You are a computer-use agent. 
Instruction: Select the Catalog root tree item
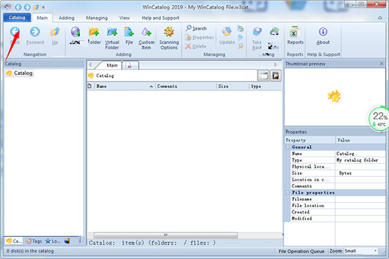23,73
